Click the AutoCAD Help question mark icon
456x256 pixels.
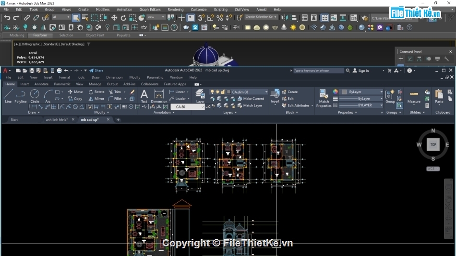coord(409,70)
